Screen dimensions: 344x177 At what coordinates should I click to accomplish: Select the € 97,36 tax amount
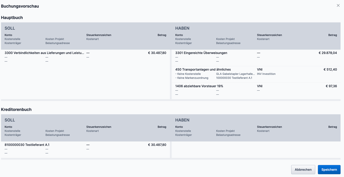[331, 86]
